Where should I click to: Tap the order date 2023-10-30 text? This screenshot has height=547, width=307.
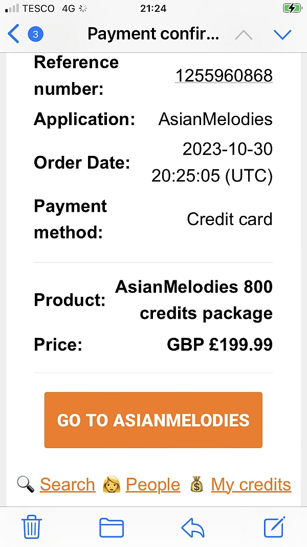tap(227, 150)
